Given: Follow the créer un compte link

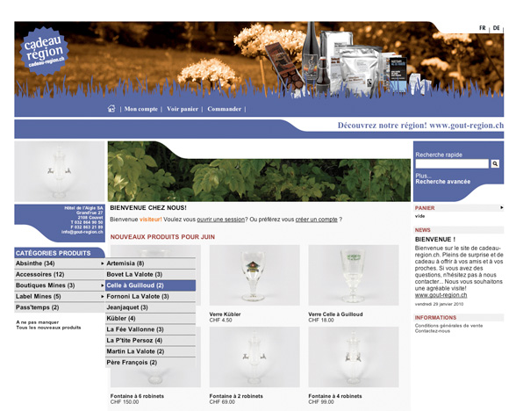Looking at the screenshot, I should pos(316,220).
